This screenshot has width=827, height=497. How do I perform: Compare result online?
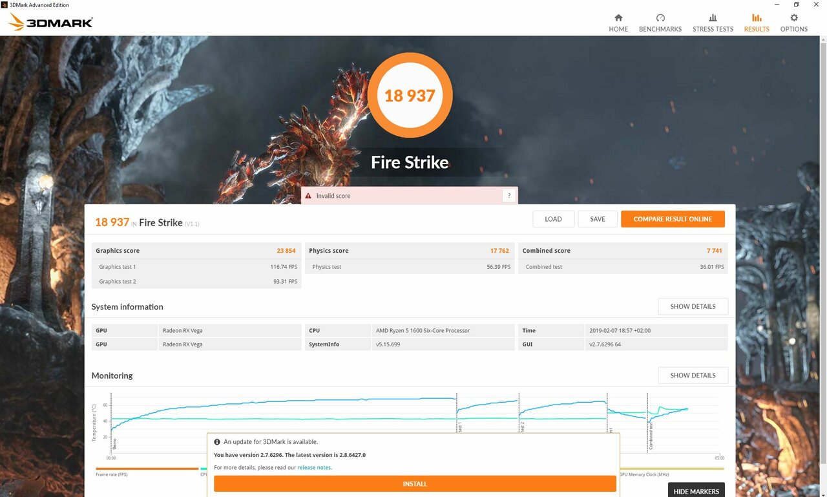tap(673, 219)
